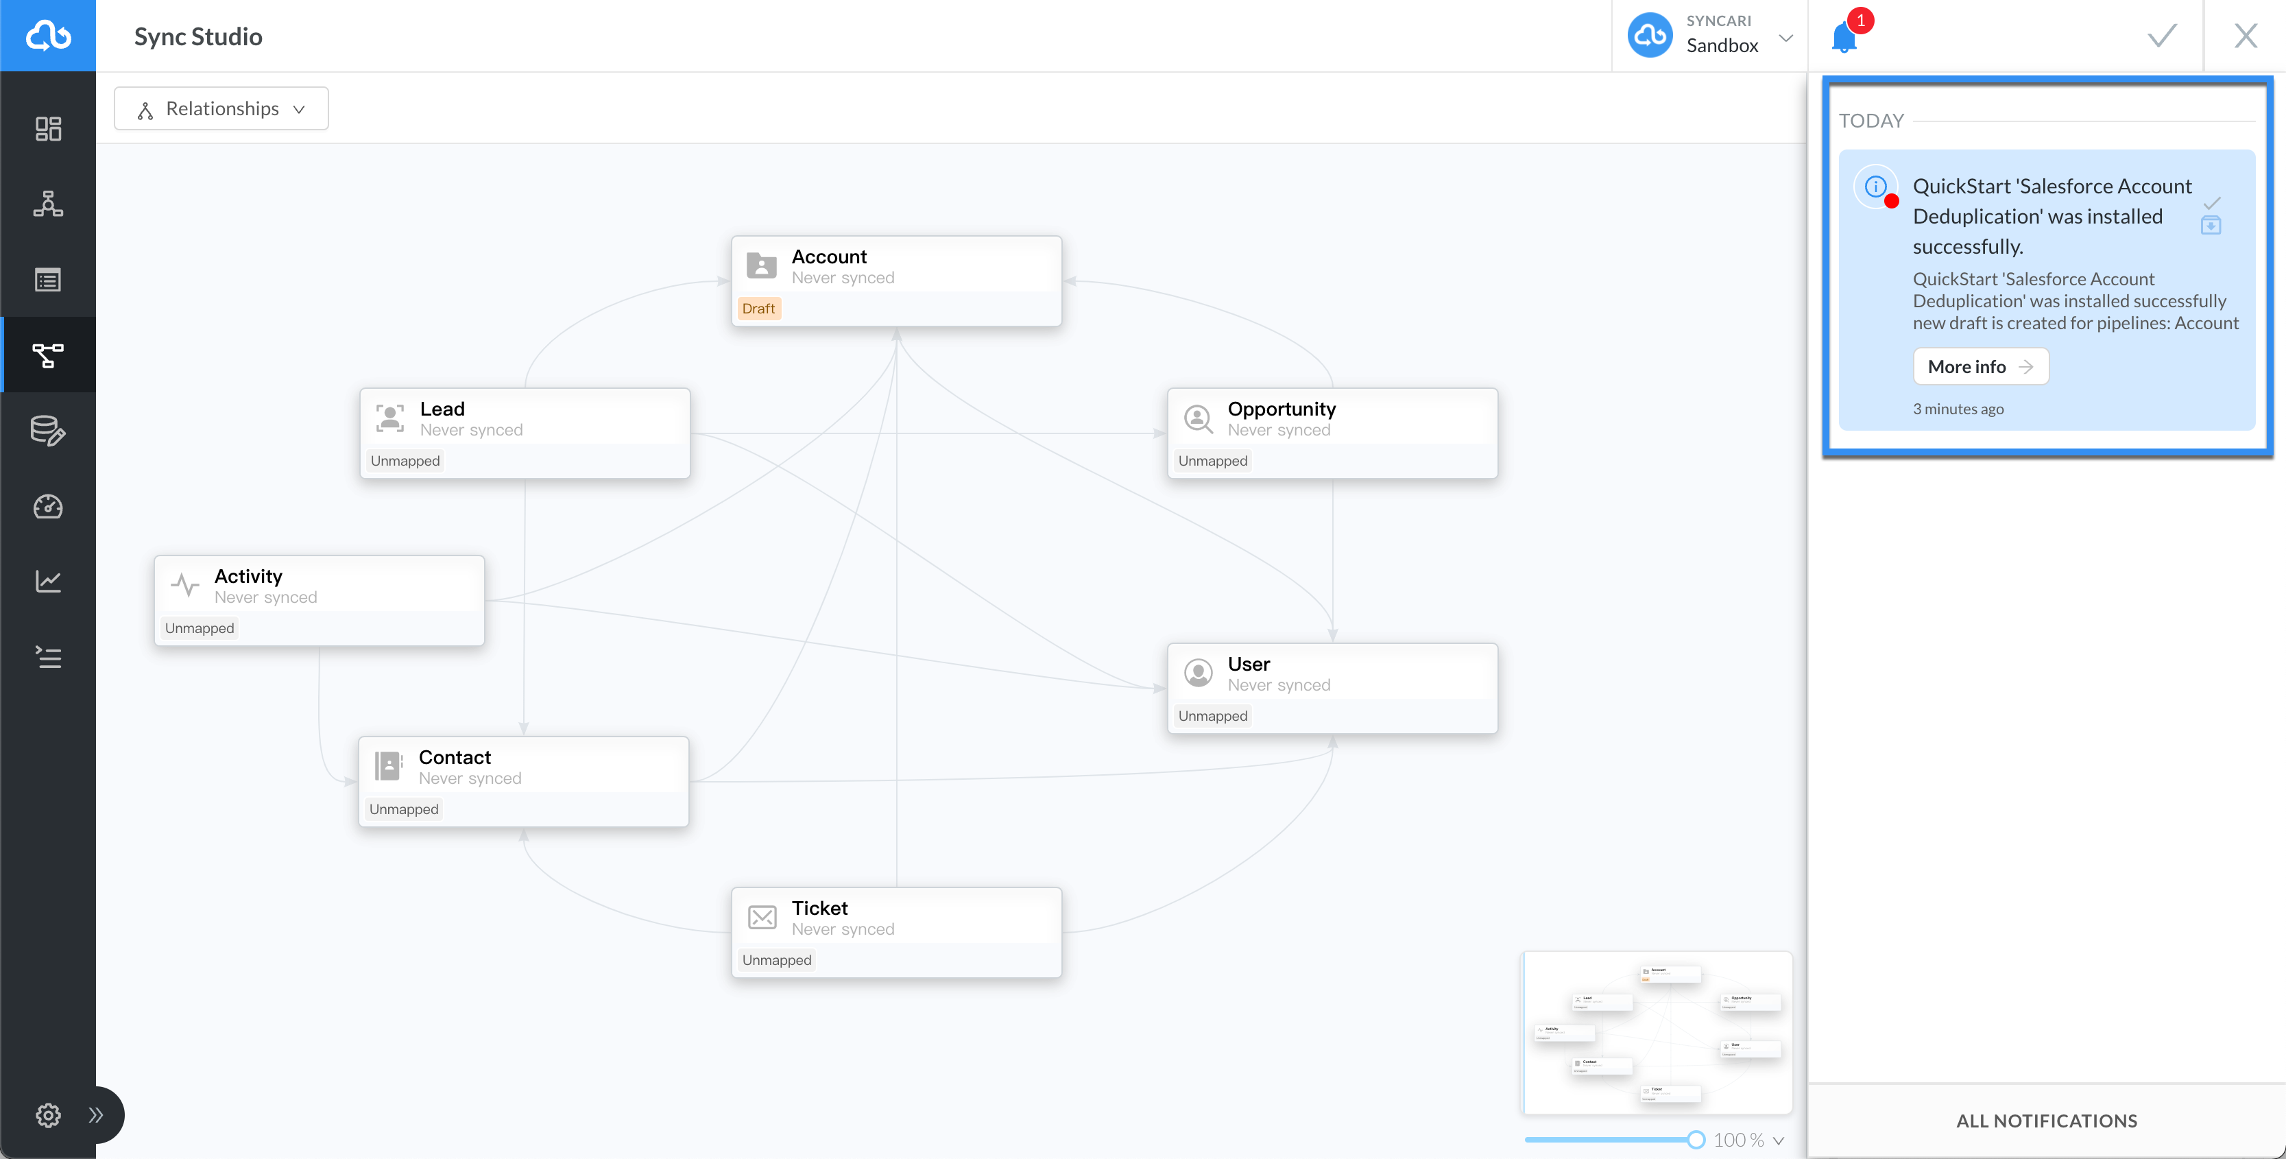The image size is (2286, 1159).
Task: Open the list table icon in the sidebar
Action: [48, 280]
